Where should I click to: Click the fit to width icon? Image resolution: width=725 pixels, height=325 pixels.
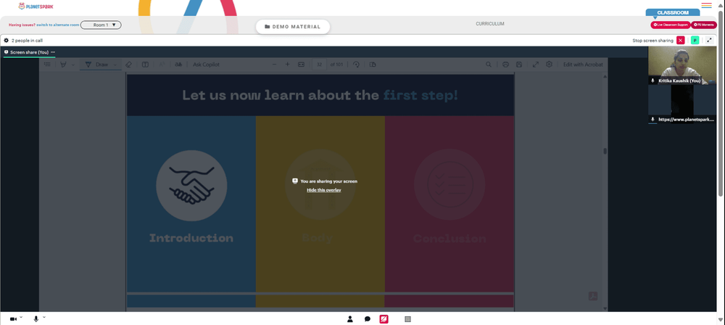point(302,65)
